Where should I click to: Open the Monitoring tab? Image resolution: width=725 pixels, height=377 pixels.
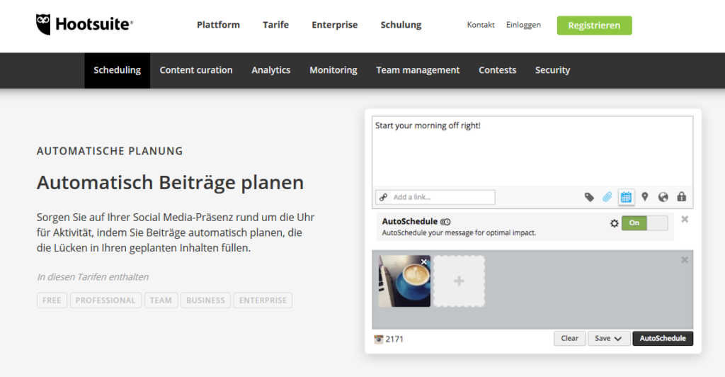[x=333, y=70]
